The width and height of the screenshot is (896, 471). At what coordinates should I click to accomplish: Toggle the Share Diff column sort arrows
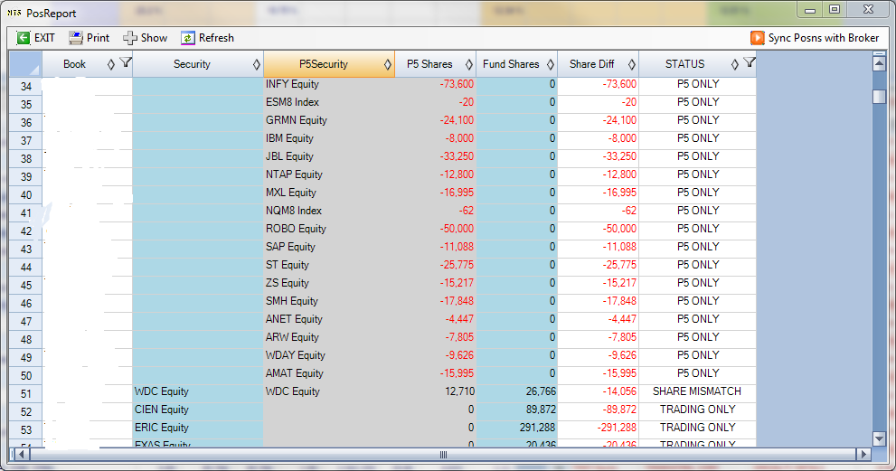point(631,64)
